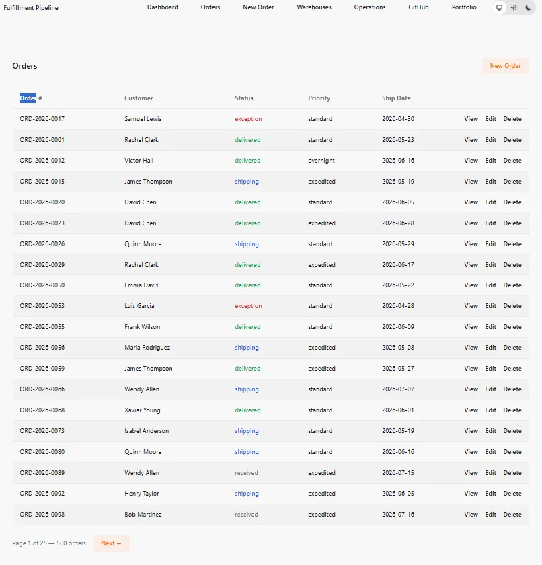View order ORD-2026-0001

click(x=471, y=140)
